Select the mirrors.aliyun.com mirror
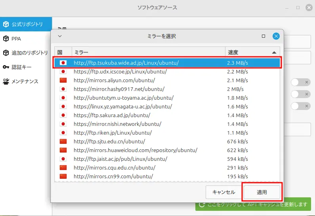The width and height of the screenshot is (315, 216). click(x=167, y=80)
